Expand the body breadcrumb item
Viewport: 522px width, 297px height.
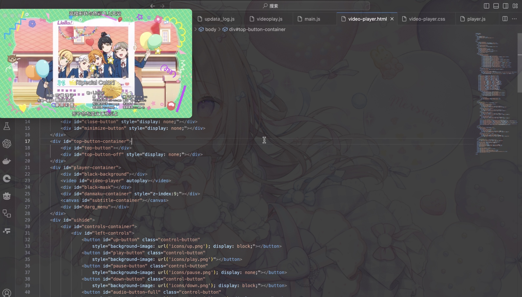pyautogui.click(x=211, y=30)
